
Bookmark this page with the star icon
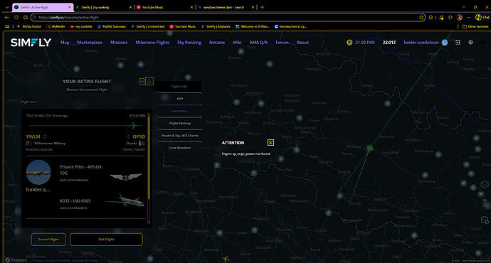click(421, 18)
